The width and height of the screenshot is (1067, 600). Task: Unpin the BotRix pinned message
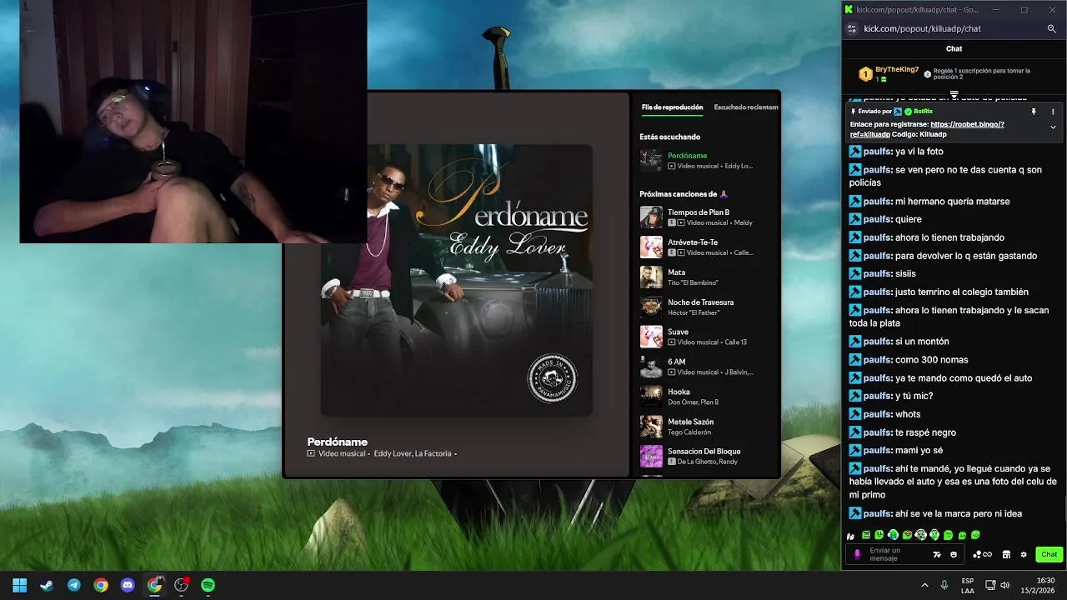[x=1034, y=111]
